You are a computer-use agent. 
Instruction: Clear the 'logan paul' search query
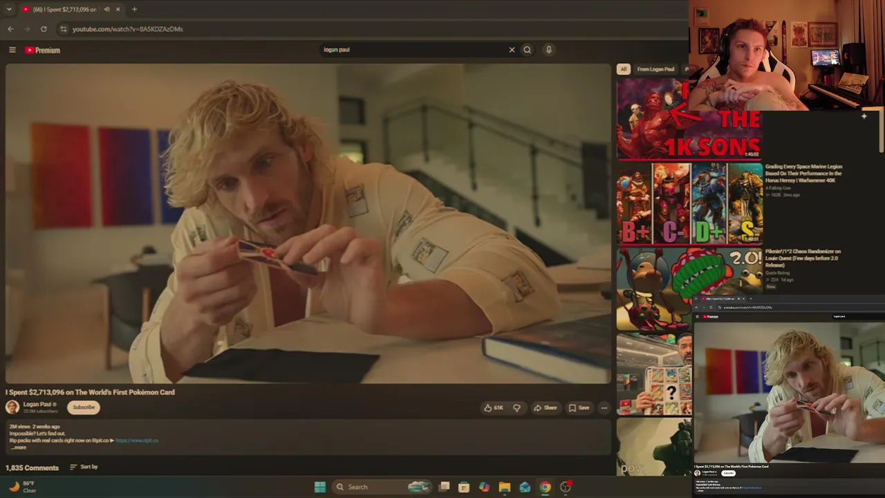coord(512,50)
